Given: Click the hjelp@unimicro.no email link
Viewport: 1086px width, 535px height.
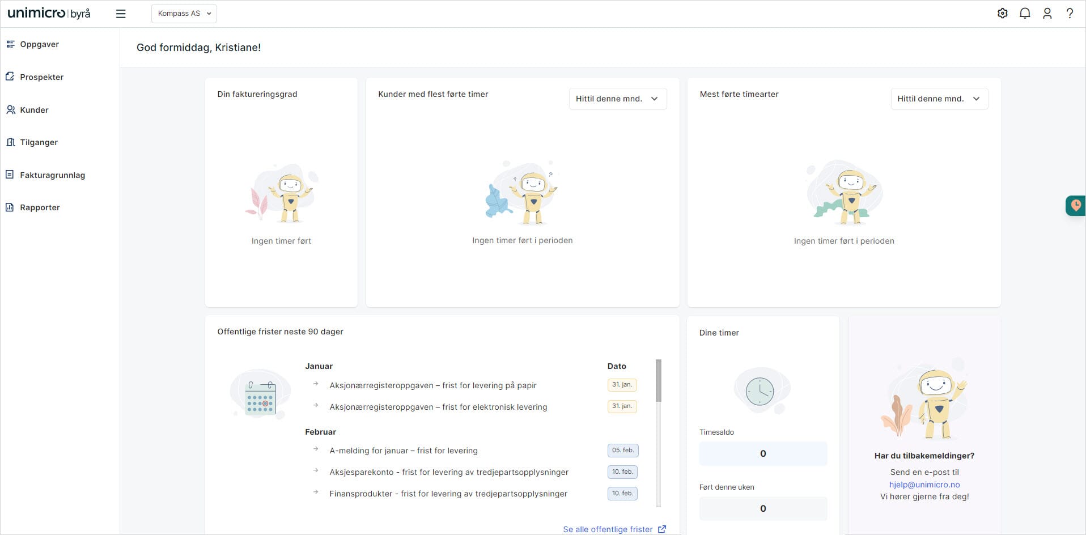Looking at the screenshot, I should 924,485.
